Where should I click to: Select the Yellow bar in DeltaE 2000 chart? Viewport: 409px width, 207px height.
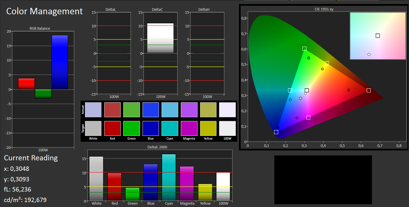(205, 192)
